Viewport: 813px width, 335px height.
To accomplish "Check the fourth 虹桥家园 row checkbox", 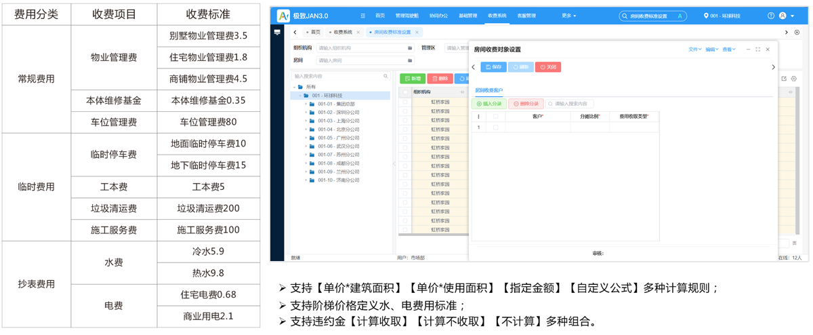I will click(x=405, y=130).
